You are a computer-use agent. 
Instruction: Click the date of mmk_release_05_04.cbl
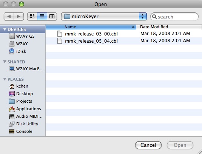tap(165, 41)
